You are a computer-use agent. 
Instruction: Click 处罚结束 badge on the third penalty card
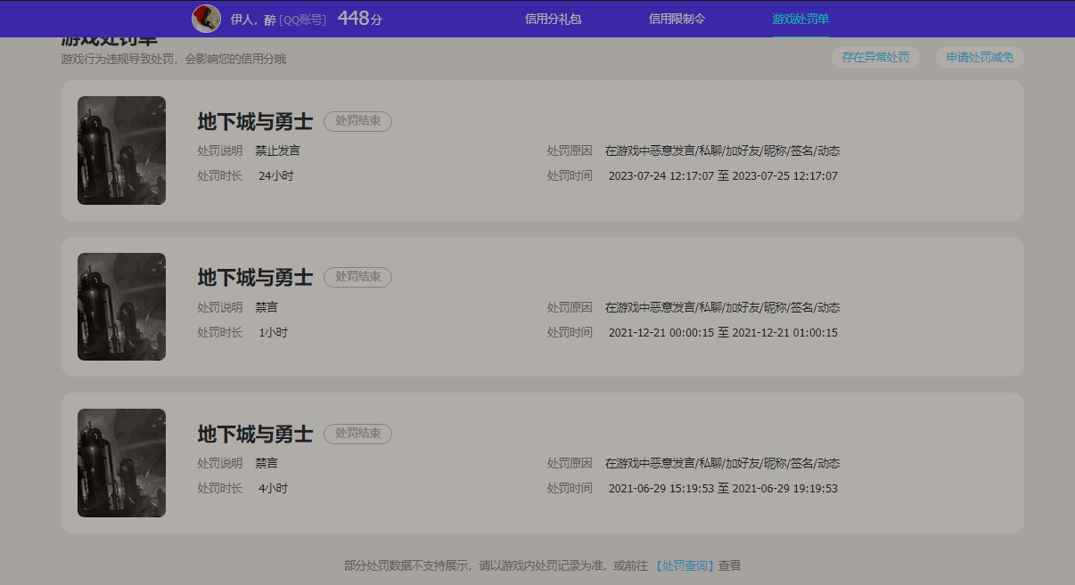pos(357,434)
